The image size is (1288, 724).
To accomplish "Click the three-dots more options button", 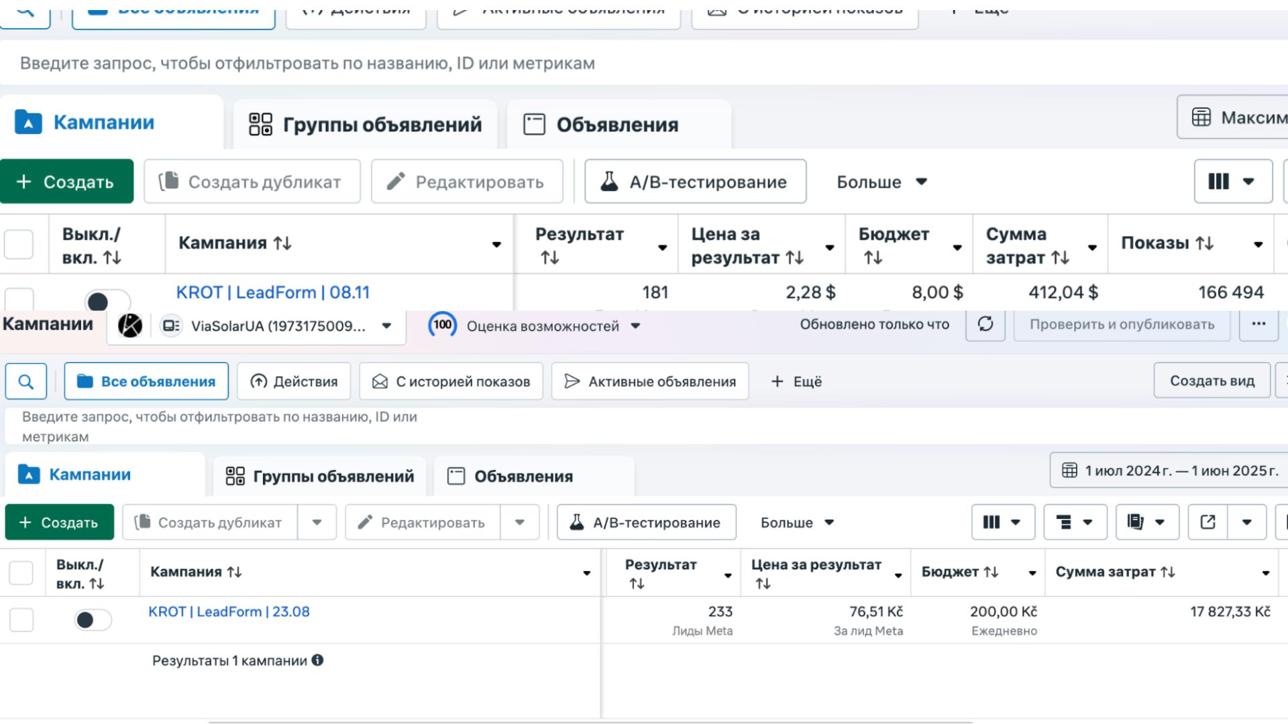I will pos(1258,324).
